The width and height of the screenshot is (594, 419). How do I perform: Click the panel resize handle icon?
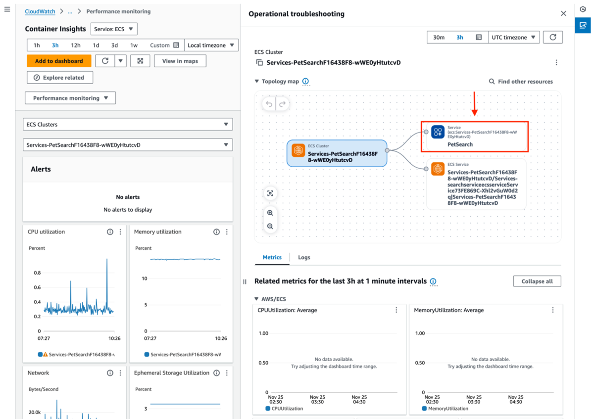tap(245, 281)
